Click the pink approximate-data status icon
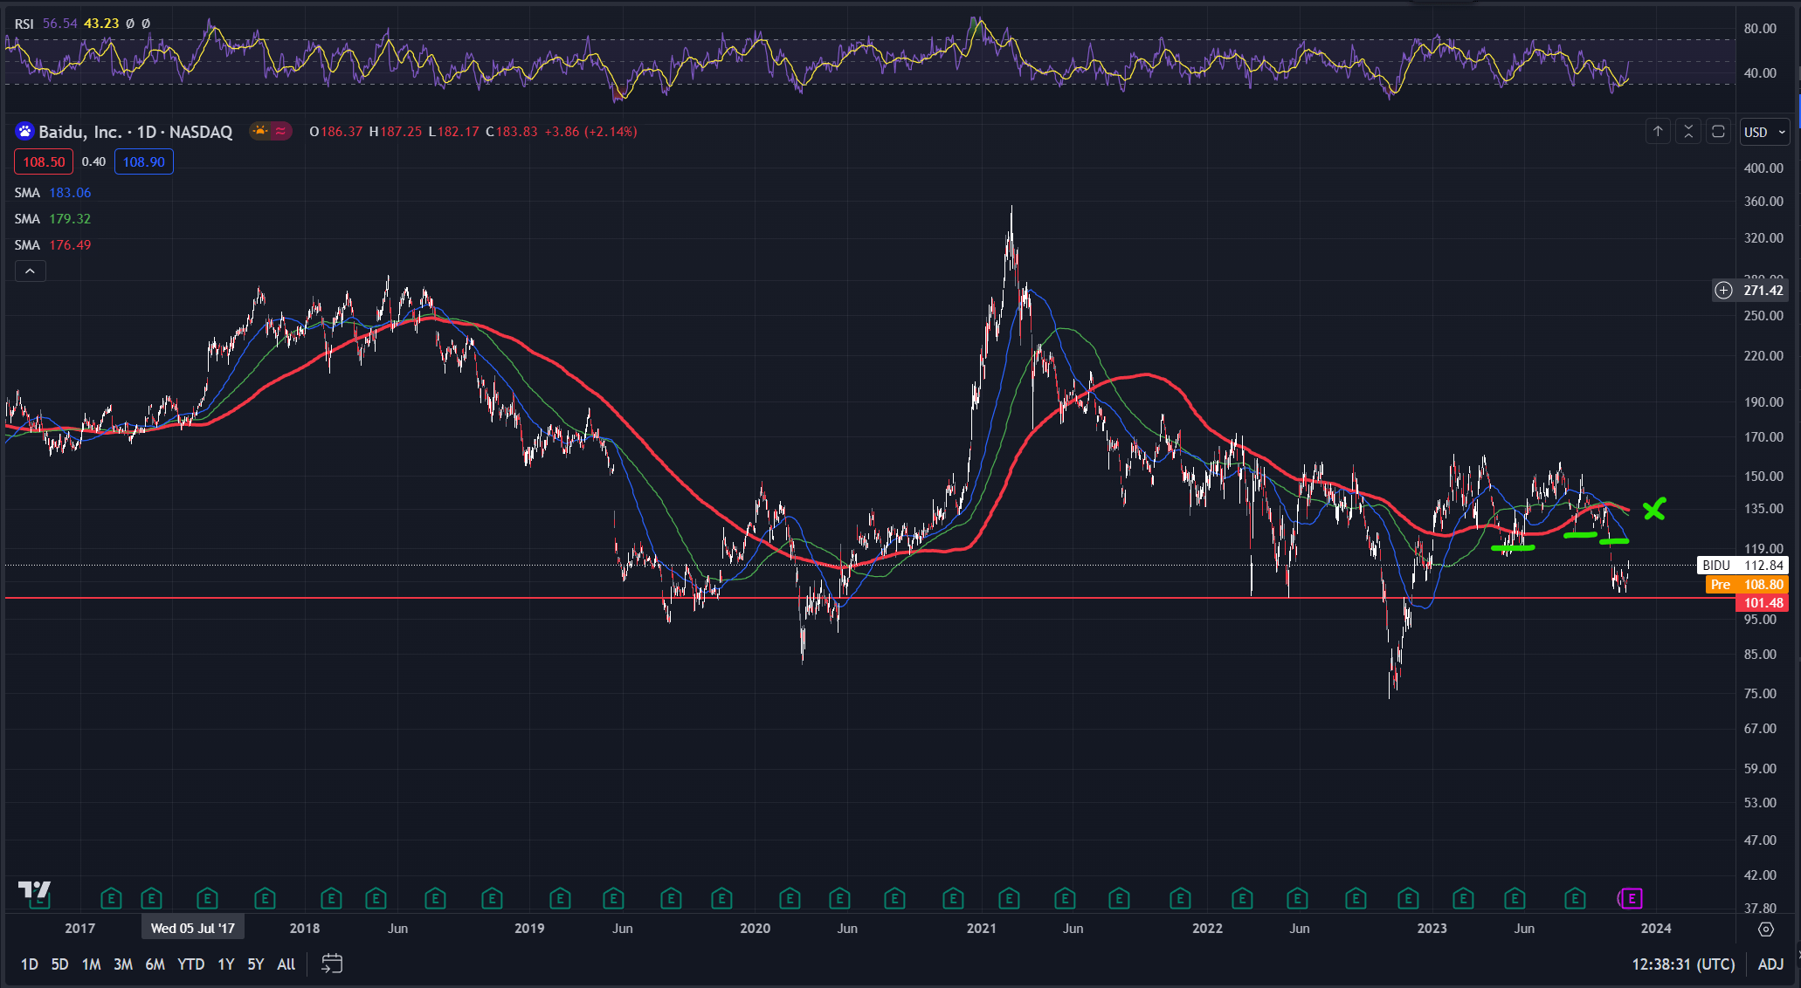 pos(280,132)
